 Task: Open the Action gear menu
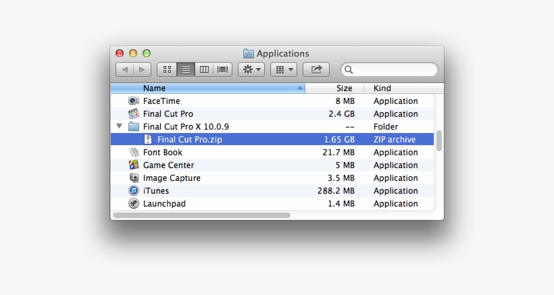251,70
